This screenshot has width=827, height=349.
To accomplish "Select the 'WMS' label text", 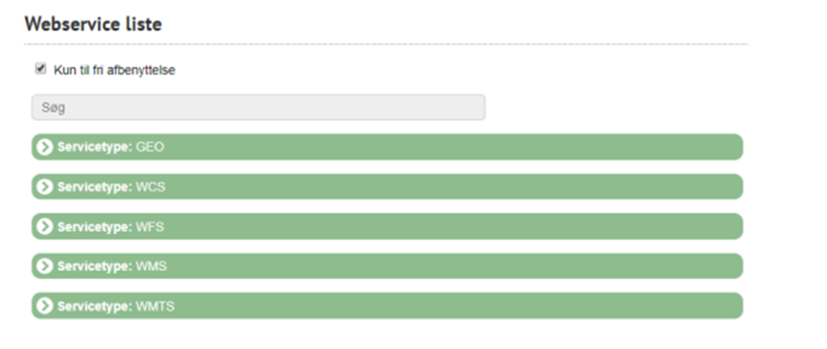I will click(152, 266).
